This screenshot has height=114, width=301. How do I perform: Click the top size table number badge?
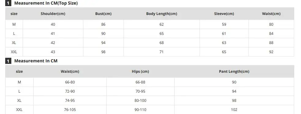coord(8,3)
